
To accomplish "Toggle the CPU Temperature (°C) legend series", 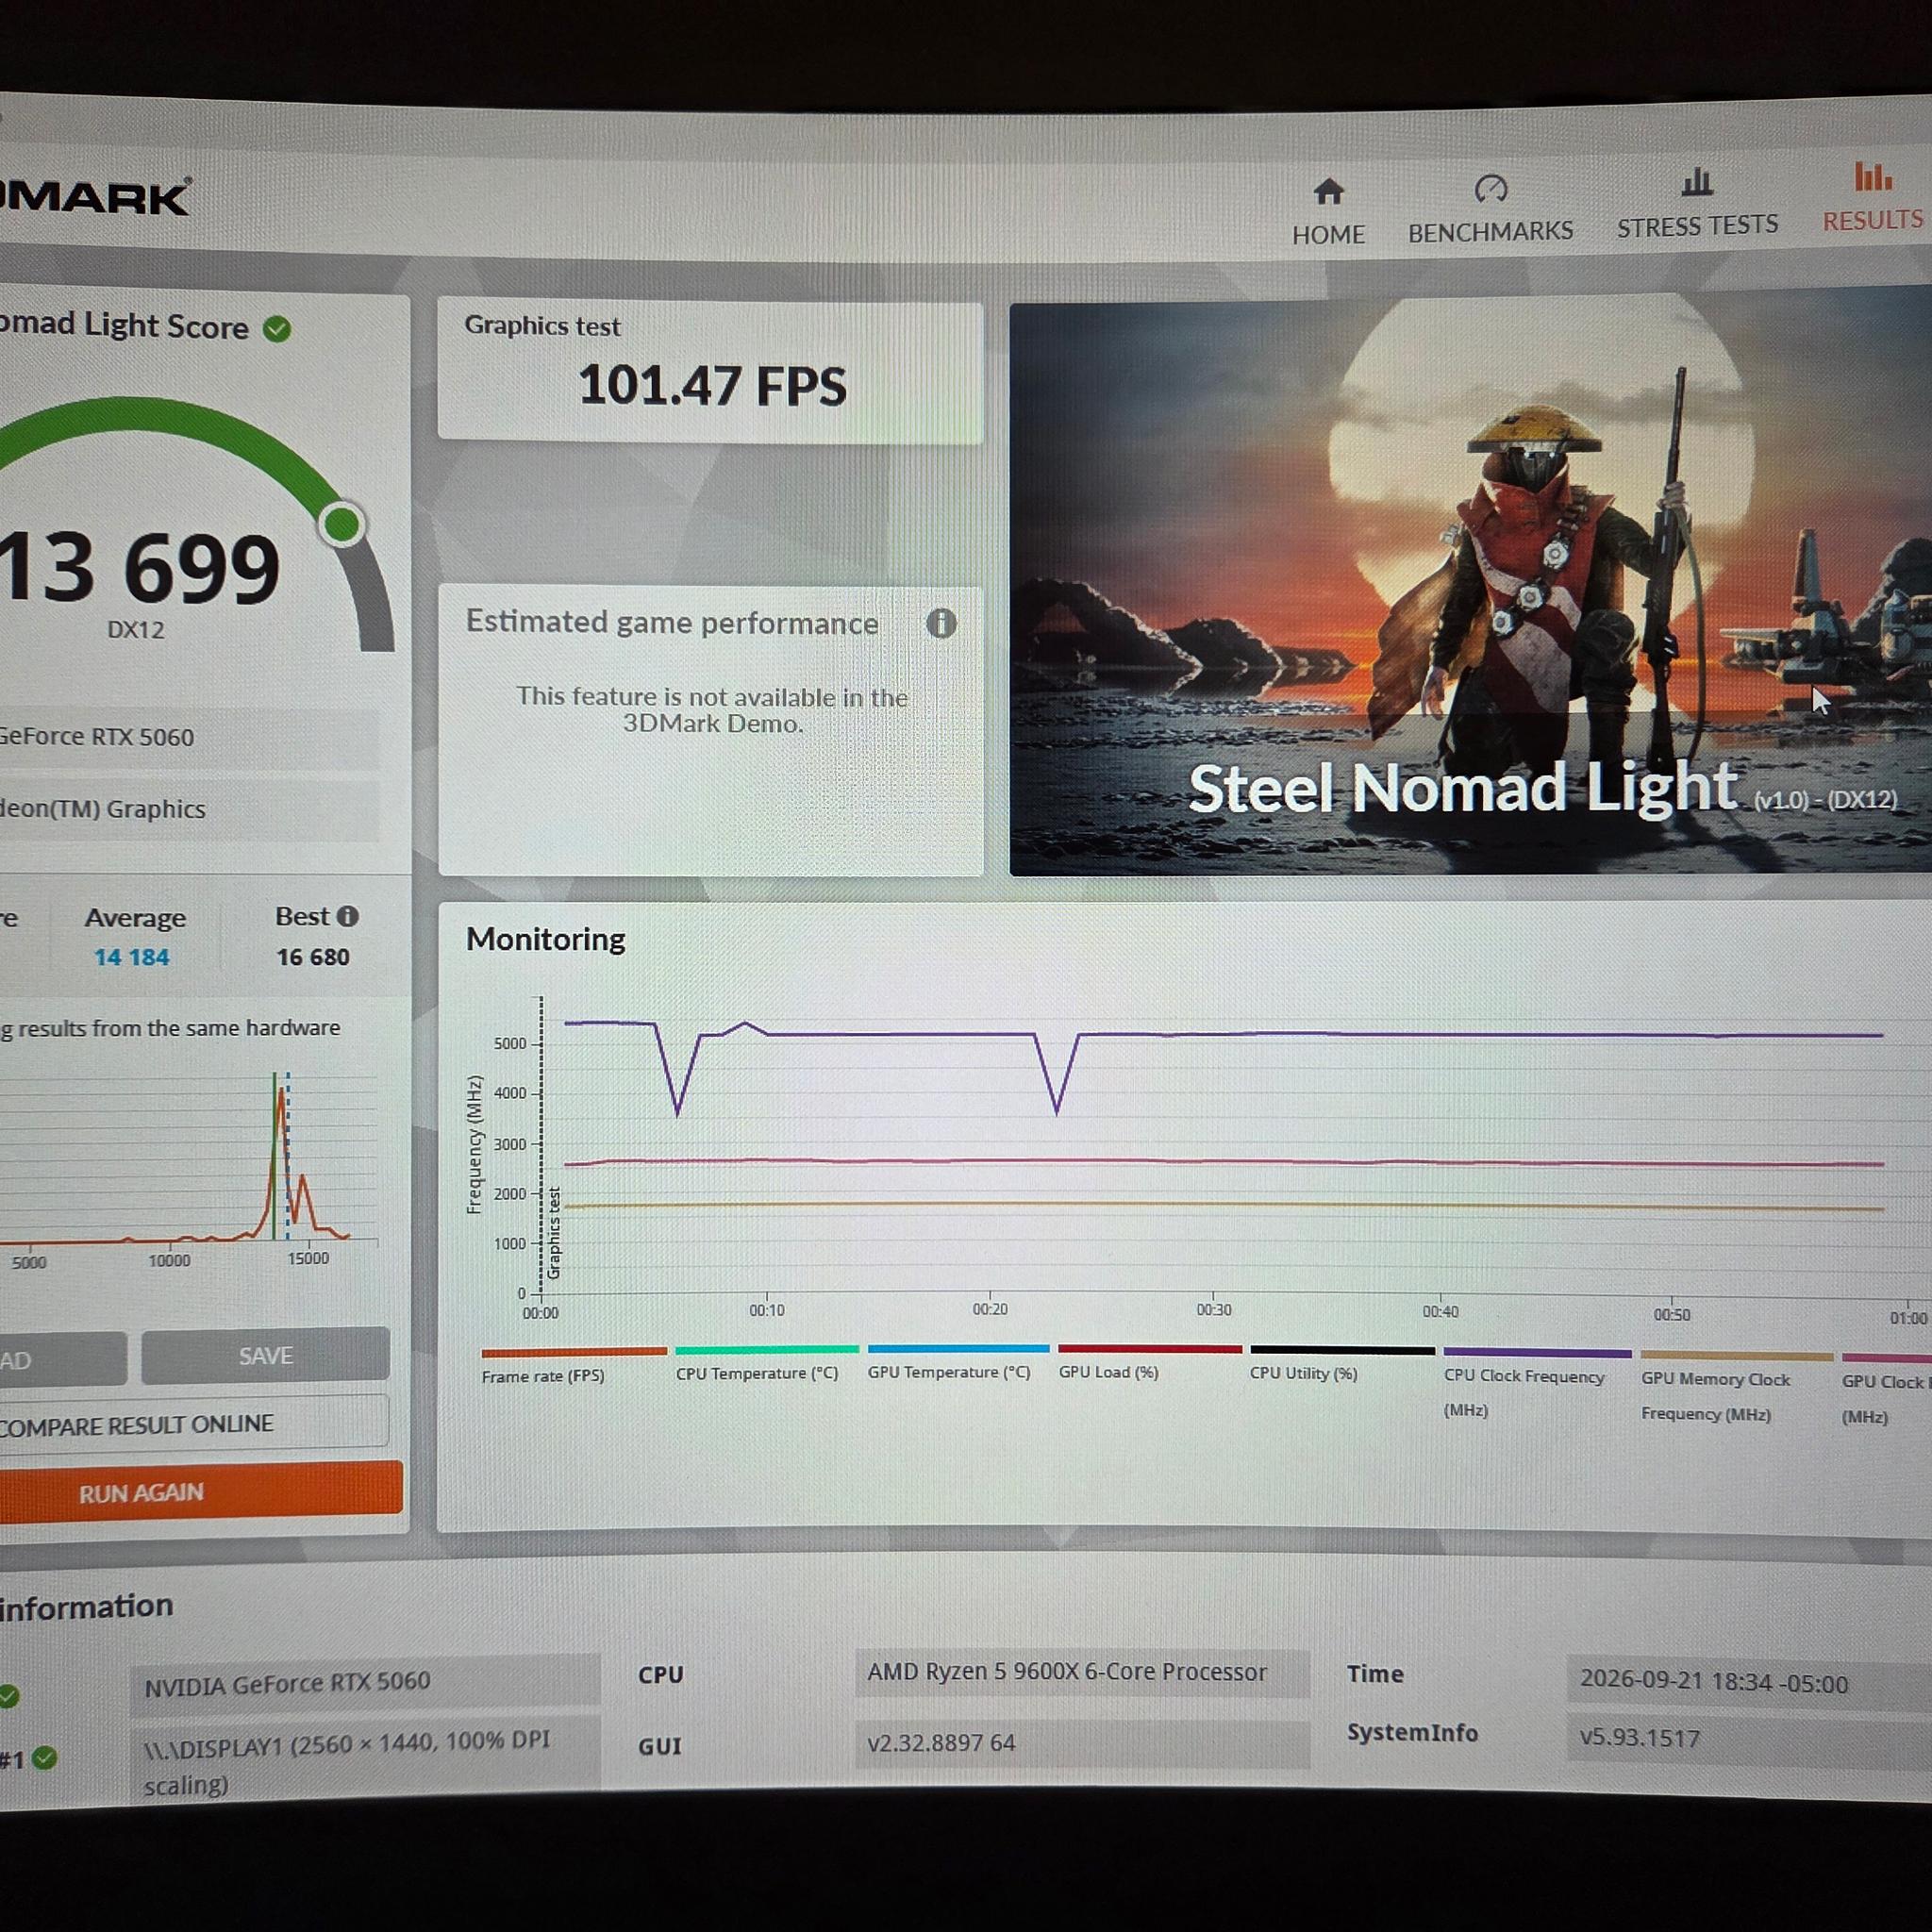I will (x=766, y=1363).
